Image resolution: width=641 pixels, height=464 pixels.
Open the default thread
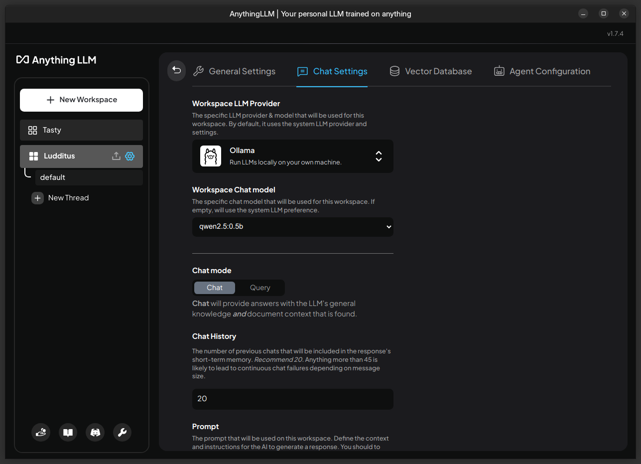pyautogui.click(x=89, y=177)
